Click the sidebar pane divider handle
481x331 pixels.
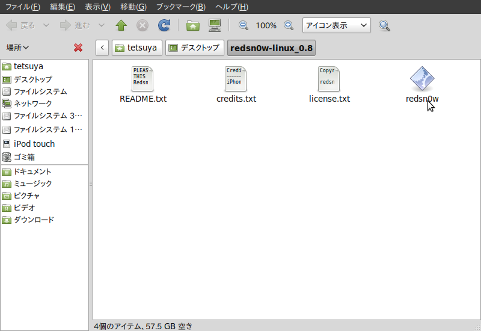91,184
